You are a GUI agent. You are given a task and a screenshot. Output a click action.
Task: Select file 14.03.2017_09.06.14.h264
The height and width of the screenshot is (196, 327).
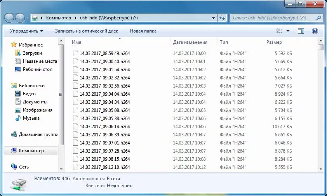coord(105,126)
